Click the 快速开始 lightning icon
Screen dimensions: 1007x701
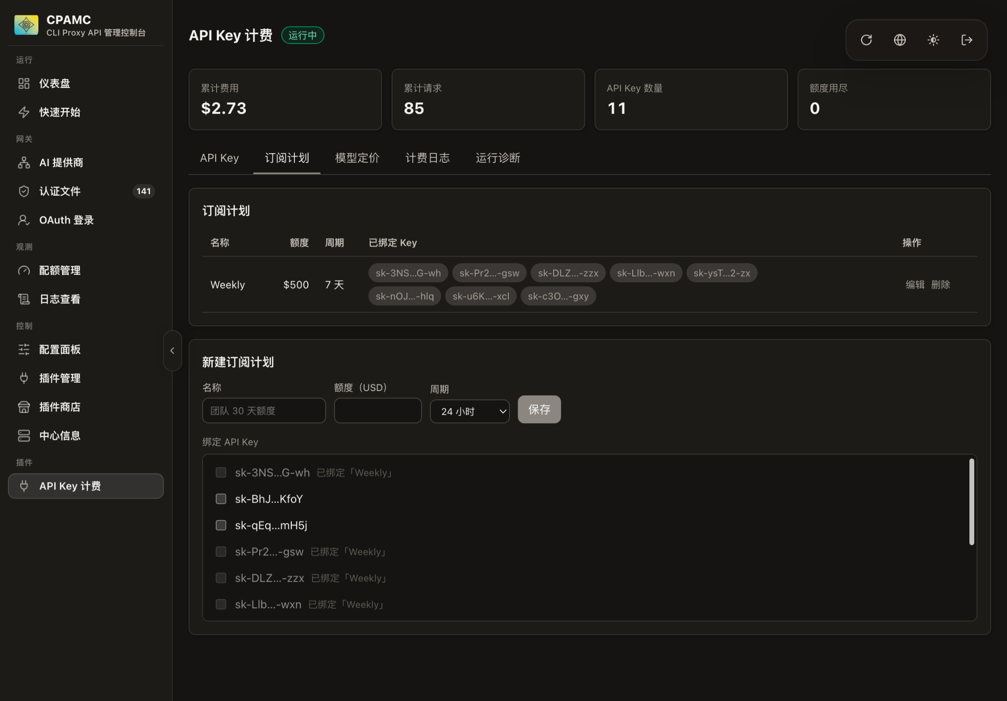24,112
